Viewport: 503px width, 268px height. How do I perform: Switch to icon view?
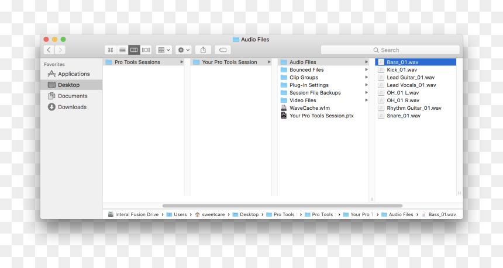coord(111,50)
